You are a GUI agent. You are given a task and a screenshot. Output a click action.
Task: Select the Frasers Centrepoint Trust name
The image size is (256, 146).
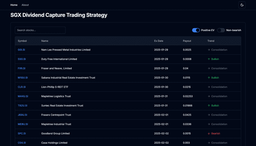click(x=56, y=115)
